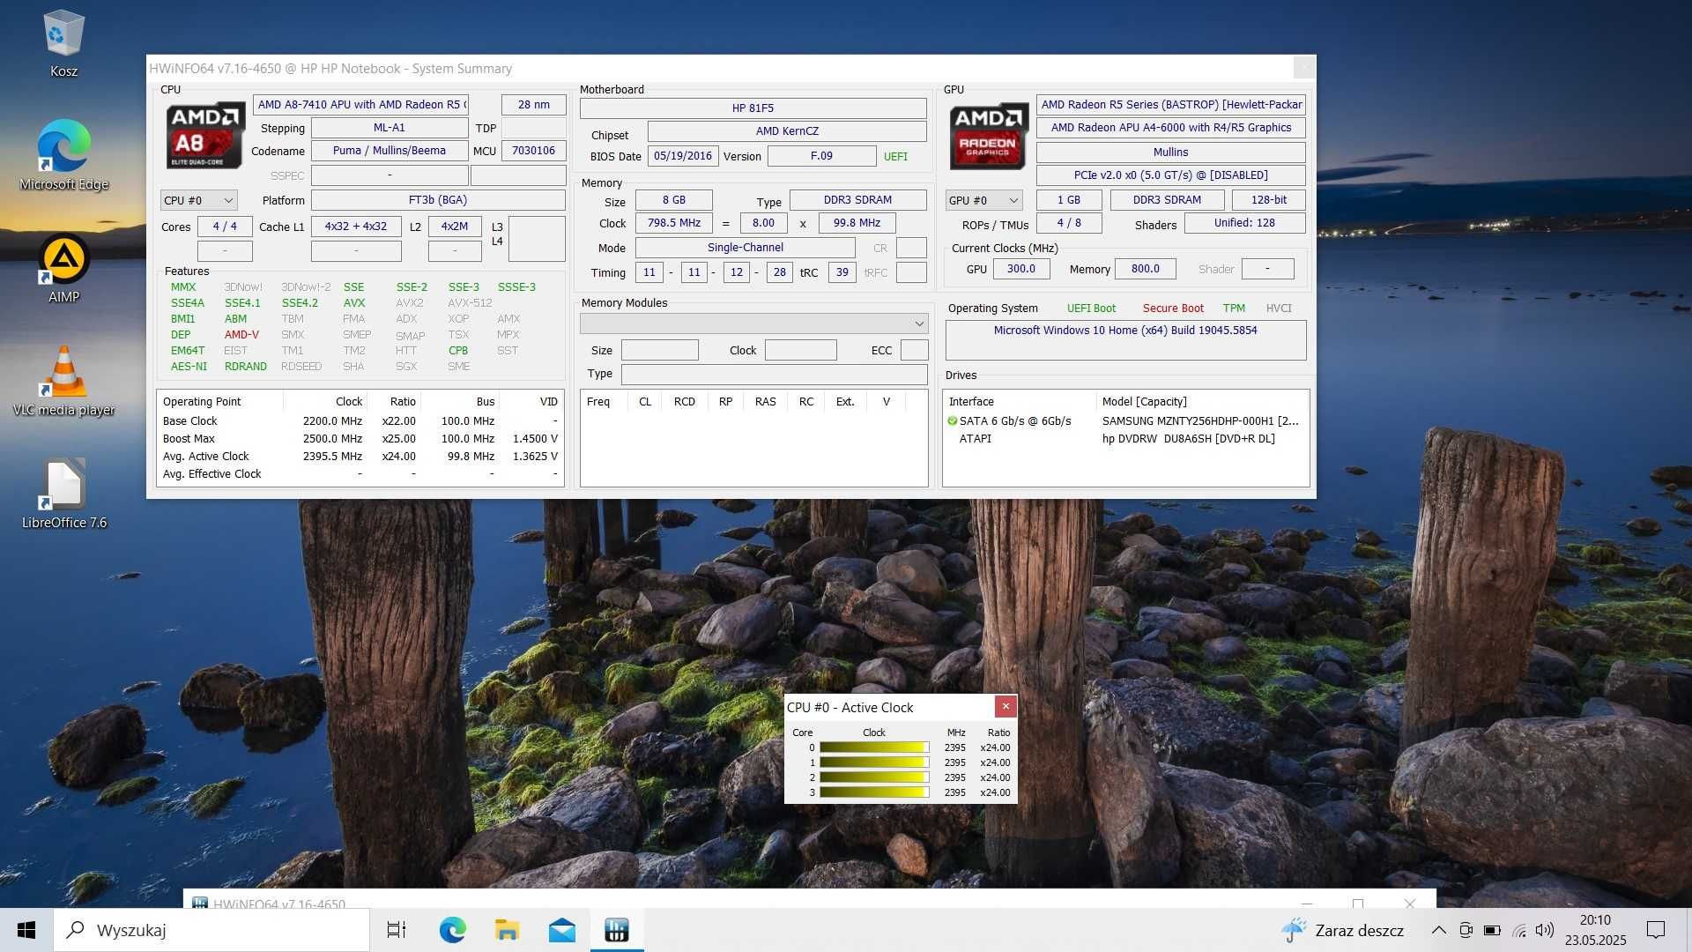Viewport: 1692px width, 952px height.
Task: Select the Avg. Active Clock row
Action: (360, 457)
